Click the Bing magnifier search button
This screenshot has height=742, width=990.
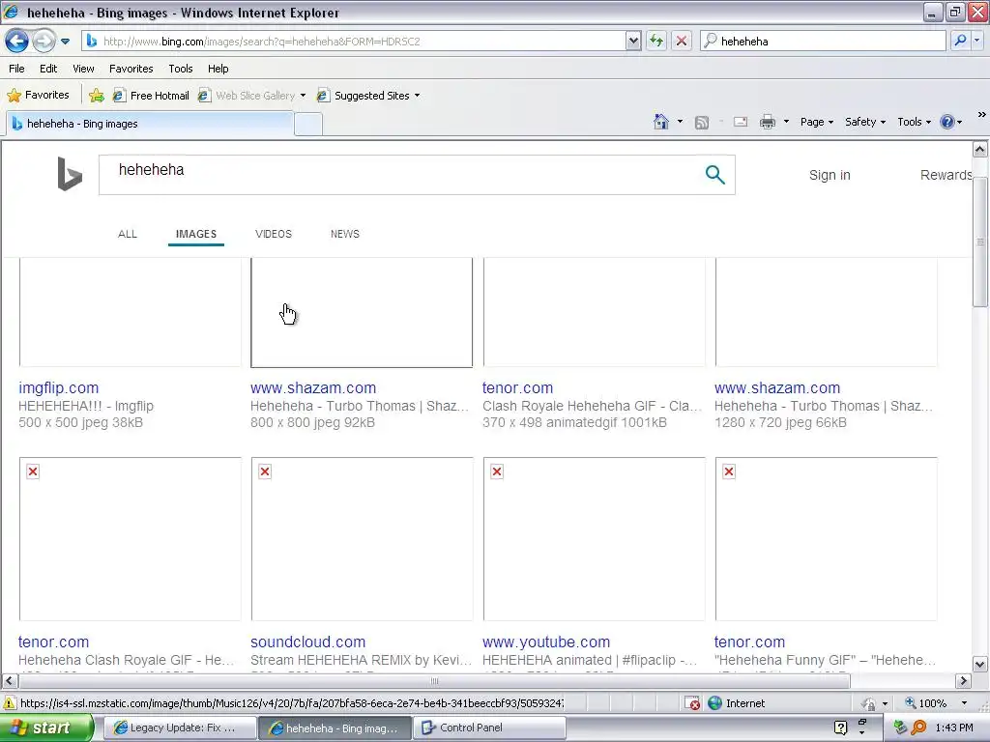point(714,175)
